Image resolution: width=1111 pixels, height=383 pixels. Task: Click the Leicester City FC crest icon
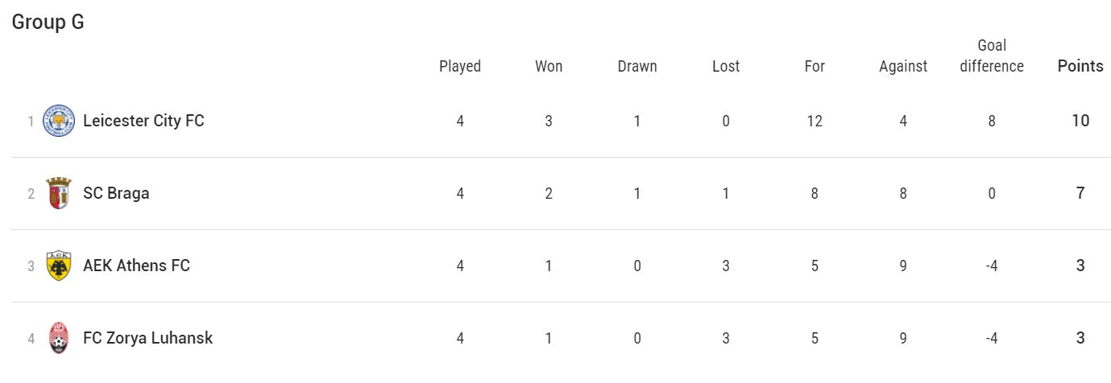coord(59,121)
